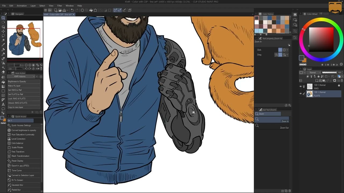
Task: Toggle Snap to grid in command bar
Action: coord(124,10)
